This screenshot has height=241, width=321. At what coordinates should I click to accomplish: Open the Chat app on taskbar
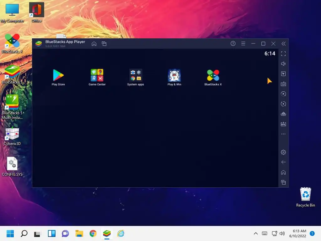click(65, 233)
